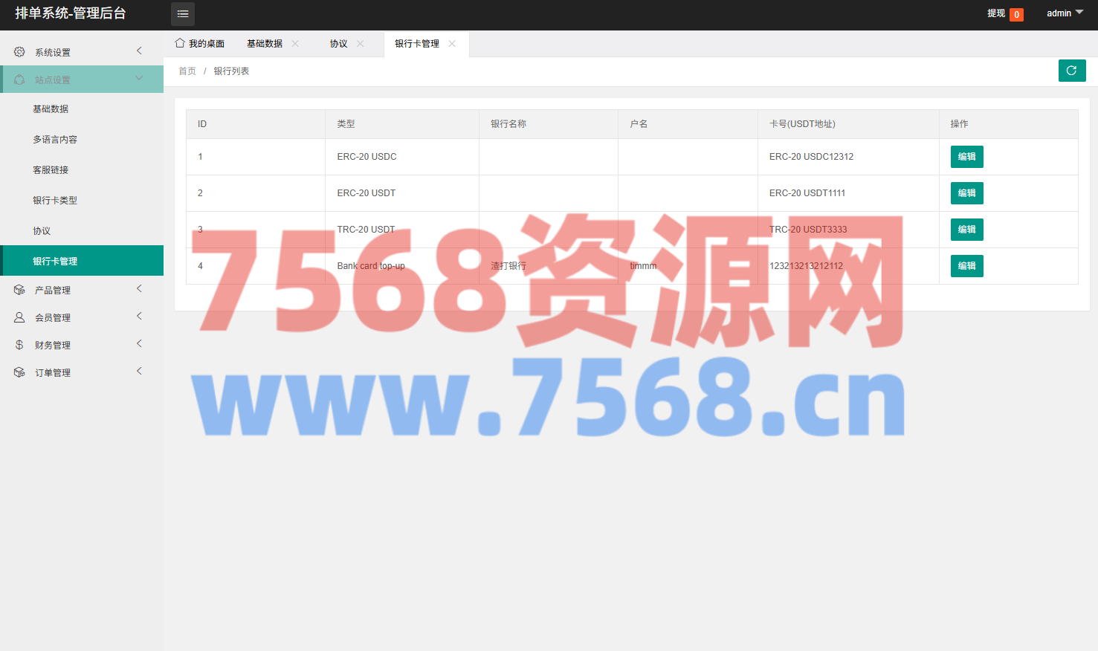Screen dimensions: 1098x651
Task: Expand the 订单管理 menu chevron
Action: click(x=139, y=372)
